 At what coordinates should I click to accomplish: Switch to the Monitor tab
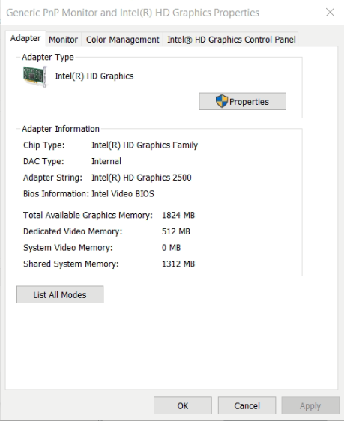(64, 40)
